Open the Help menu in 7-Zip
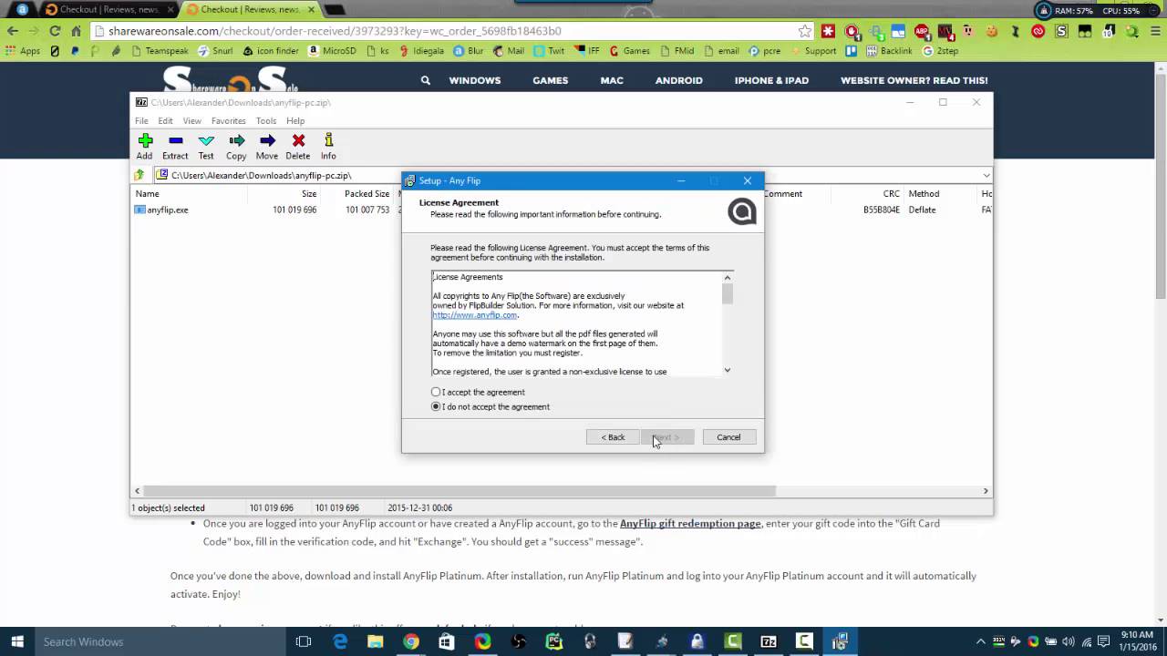 tap(295, 121)
